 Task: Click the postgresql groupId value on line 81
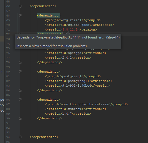(x=72, y=76)
